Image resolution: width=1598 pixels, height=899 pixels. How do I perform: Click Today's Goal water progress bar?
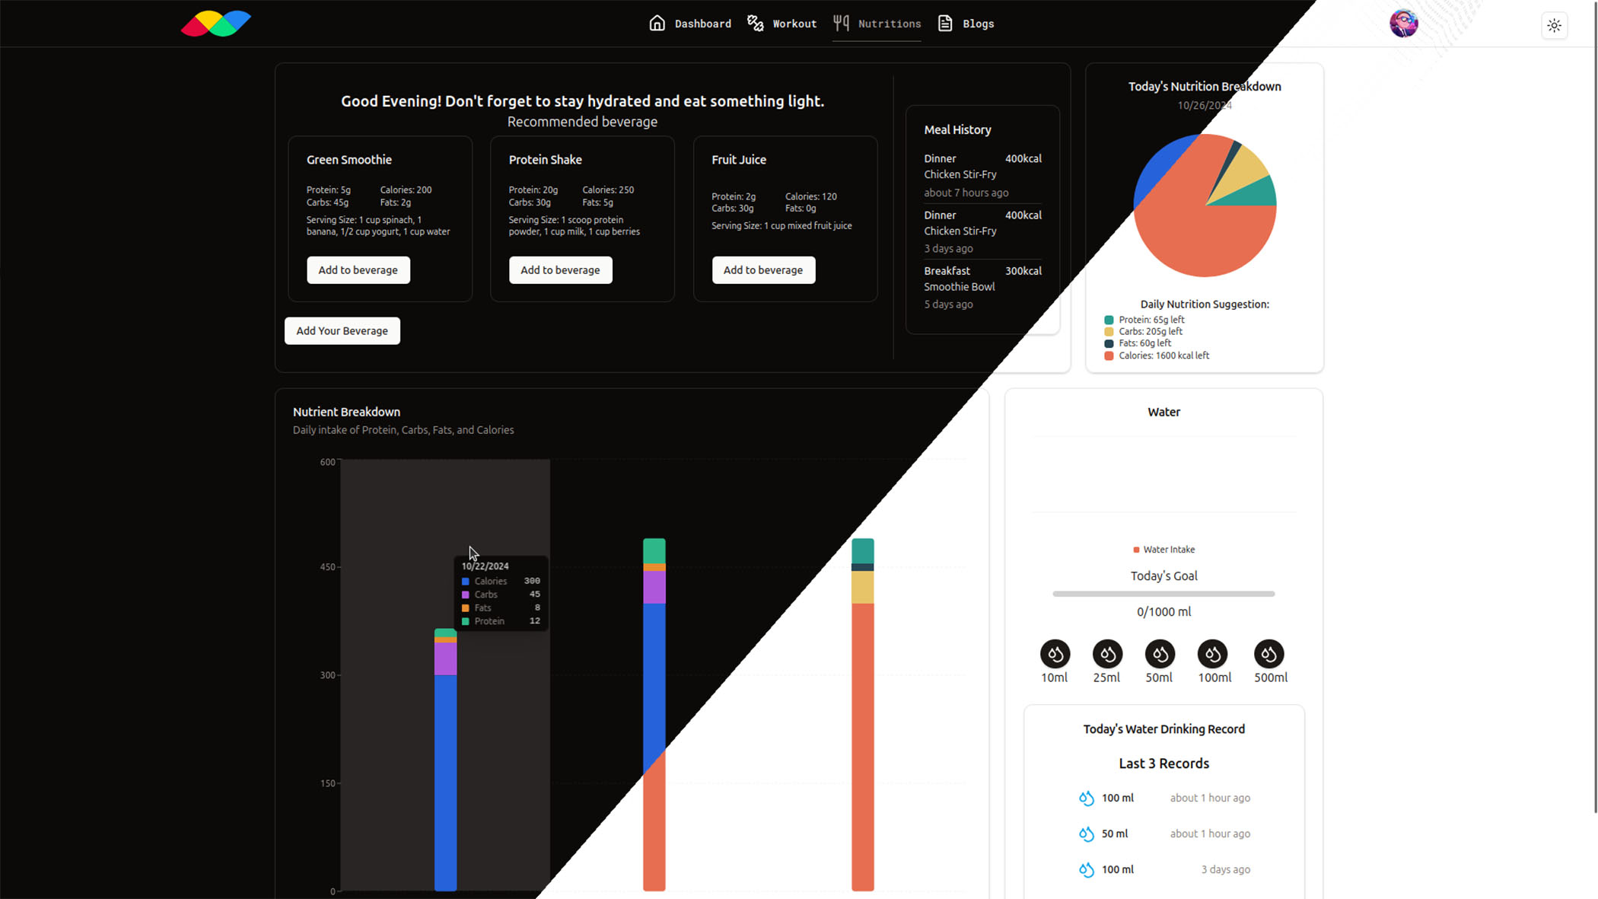1163,594
